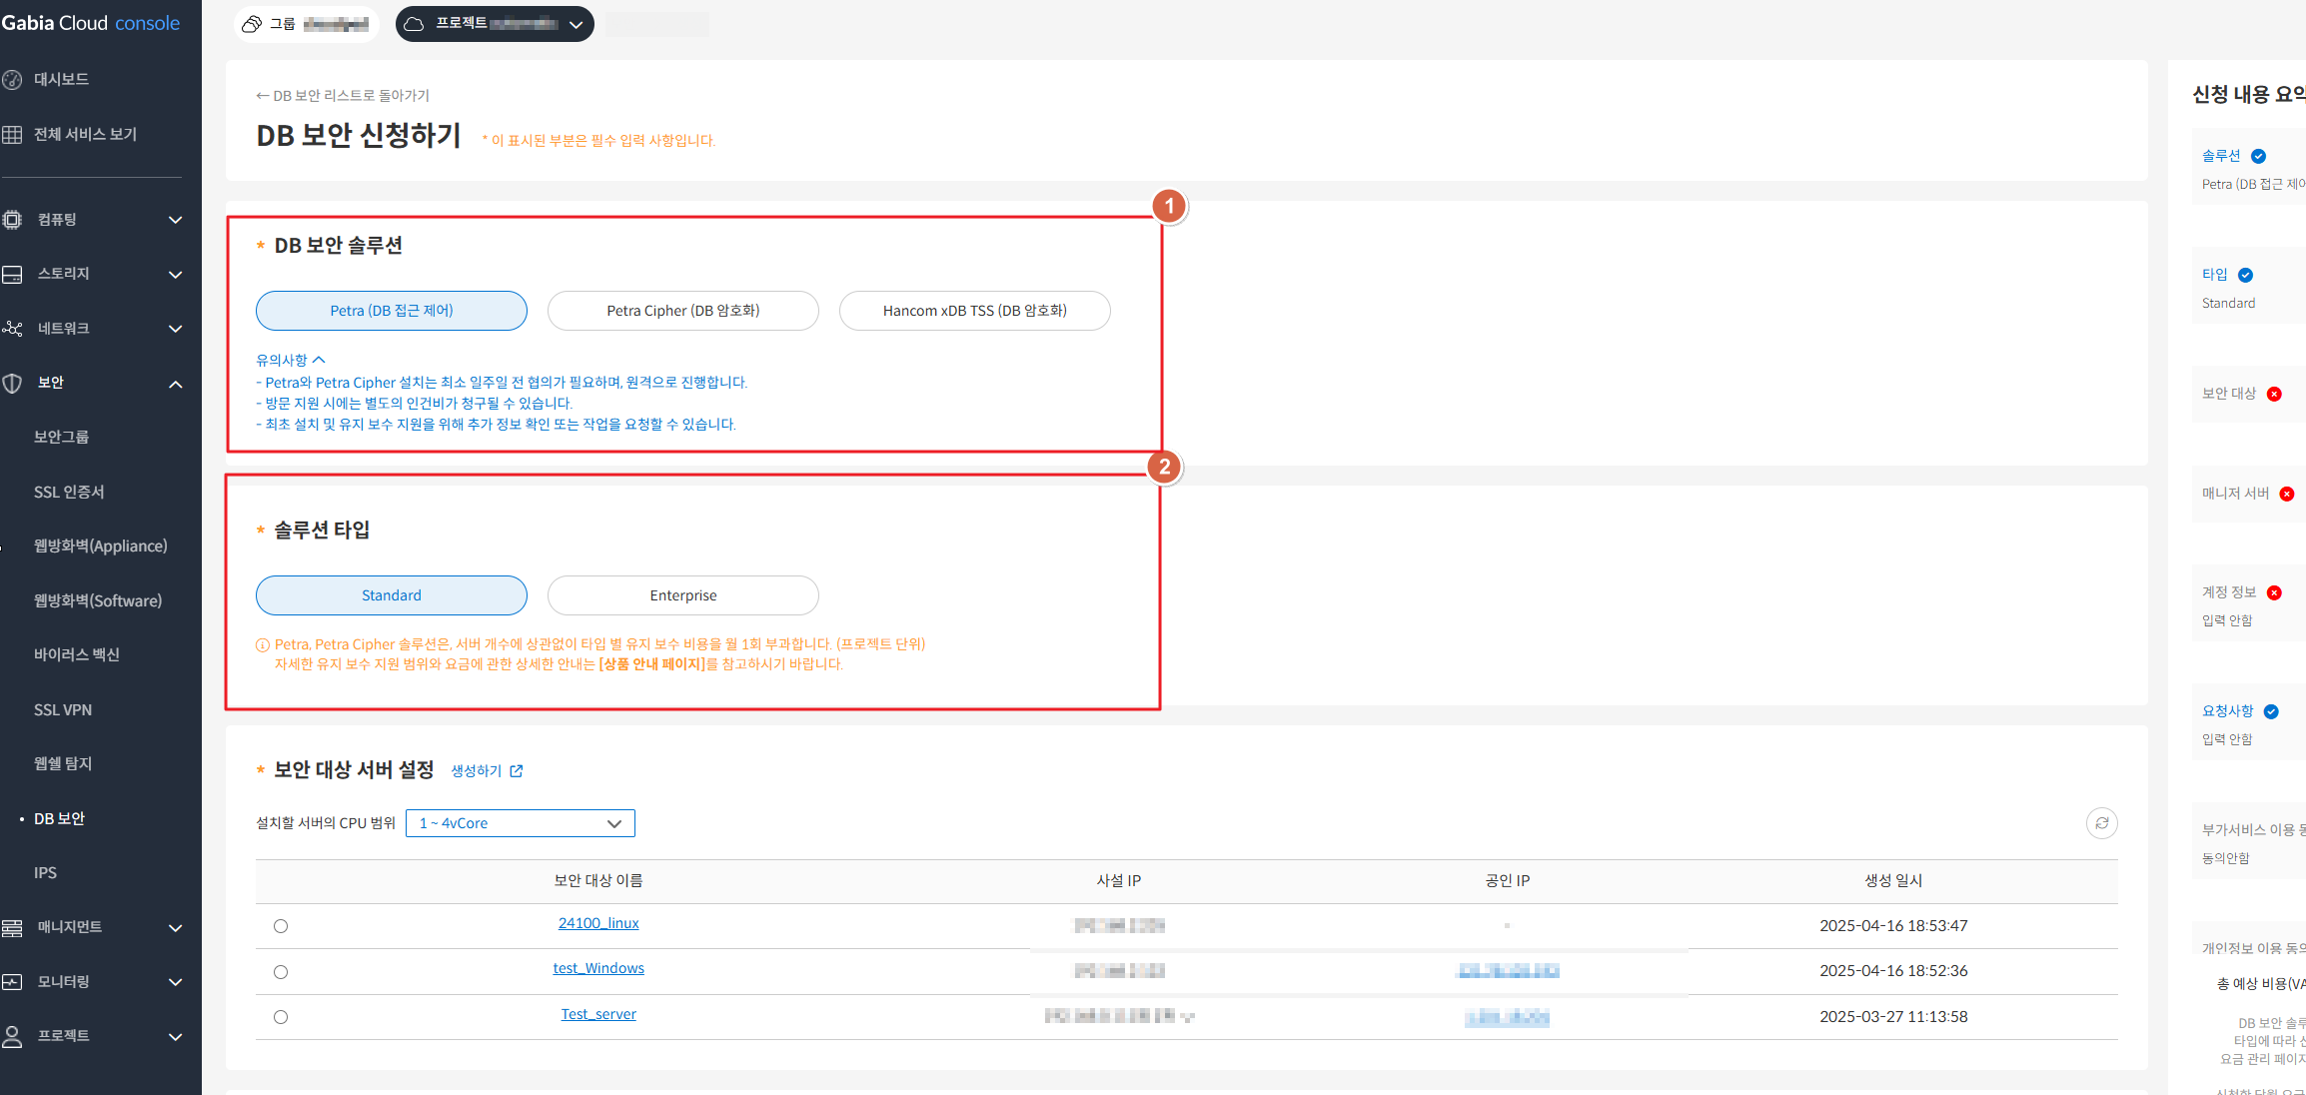Expand the 스토리지 menu chevron
The width and height of the screenshot is (2306, 1095).
(x=176, y=274)
